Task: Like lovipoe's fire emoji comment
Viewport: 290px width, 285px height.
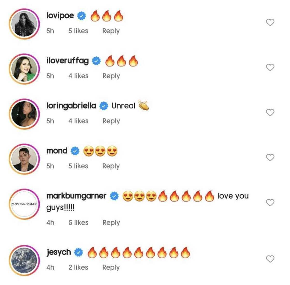Action: click(x=270, y=23)
